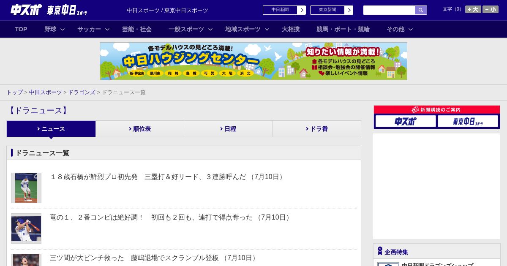Image resolution: width=507 pixels, height=266 pixels.
Task: Expand the 地域スポーツ menu
Action: click(247, 29)
